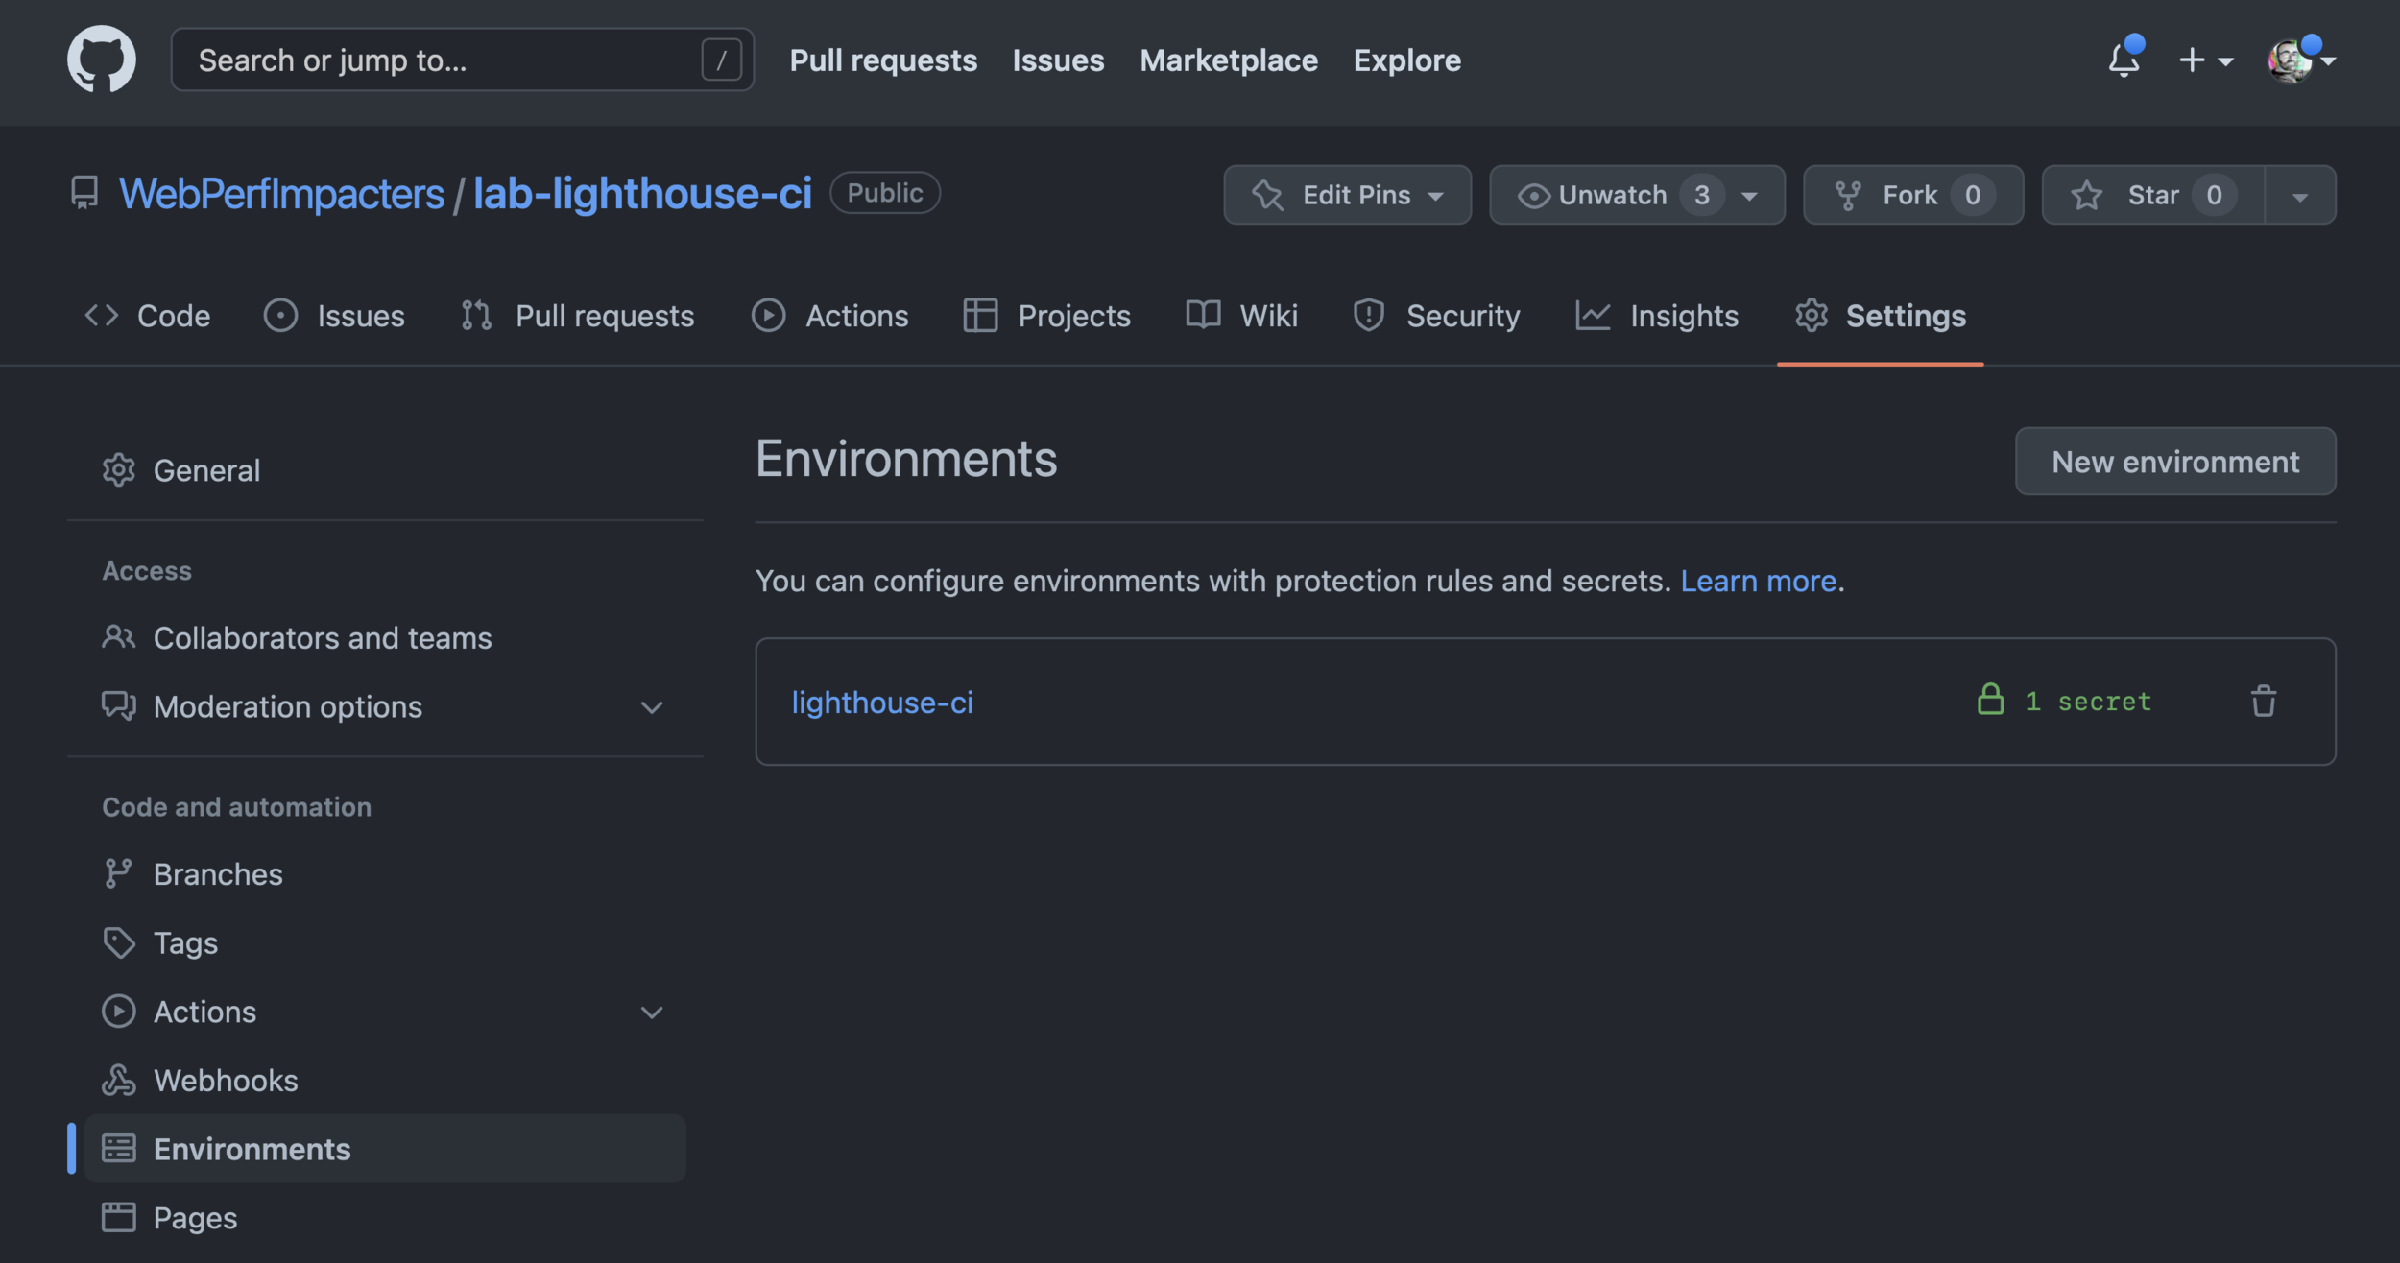Delete the lighthouse-ci environment via trash icon
This screenshot has height=1263, width=2400.
2263,702
